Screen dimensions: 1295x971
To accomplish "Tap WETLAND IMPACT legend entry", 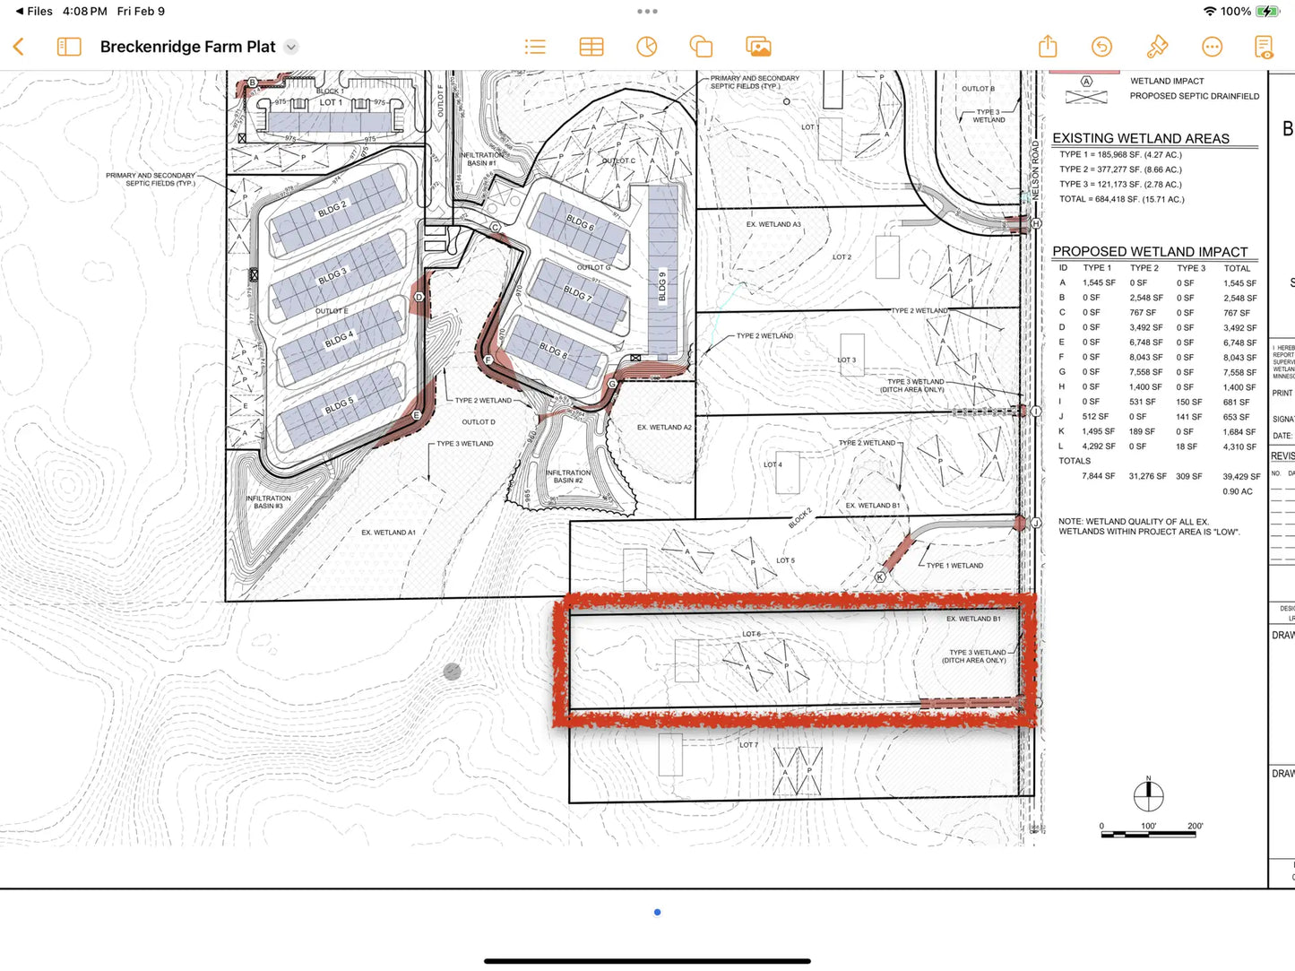I will point(1167,81).
